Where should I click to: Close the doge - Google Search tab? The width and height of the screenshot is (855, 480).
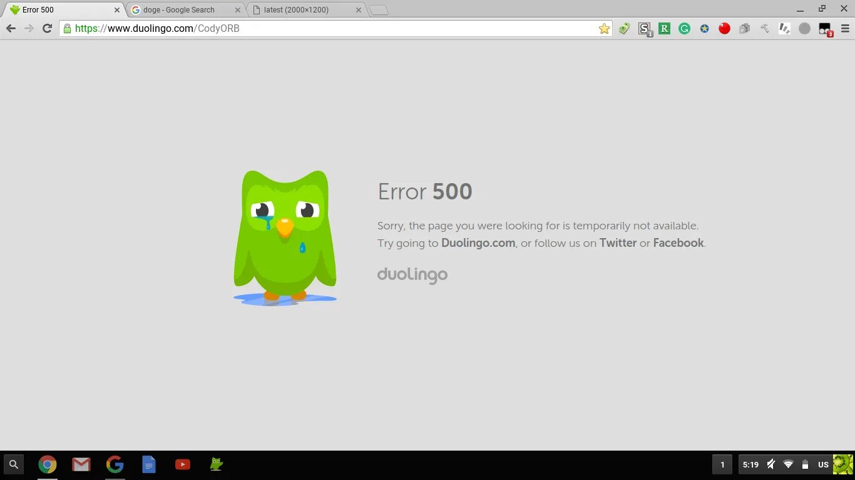pos(237,10)
